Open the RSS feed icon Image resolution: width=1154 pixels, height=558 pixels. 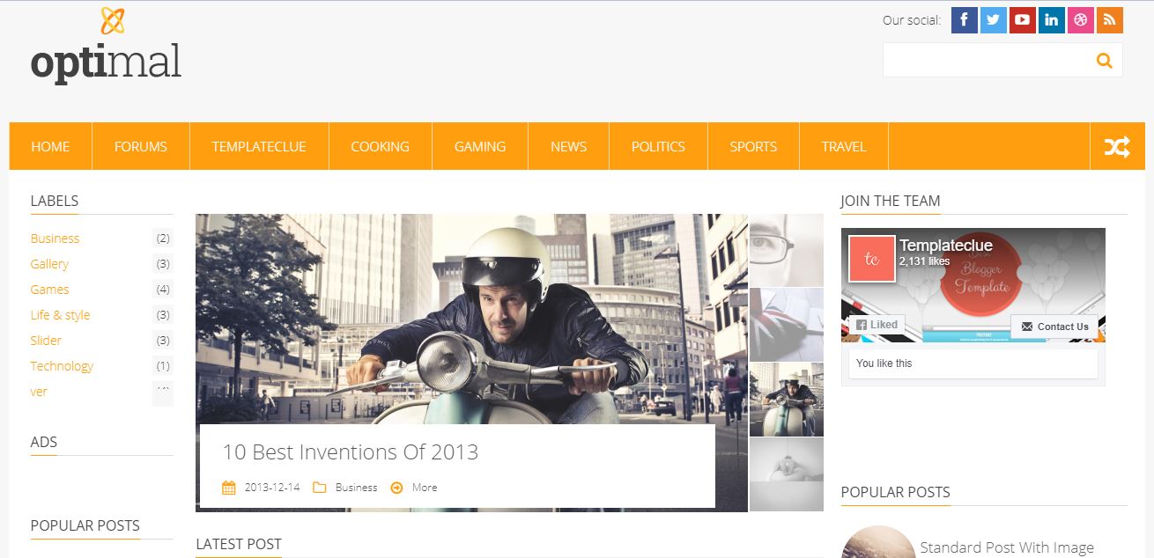[1110, 19]
